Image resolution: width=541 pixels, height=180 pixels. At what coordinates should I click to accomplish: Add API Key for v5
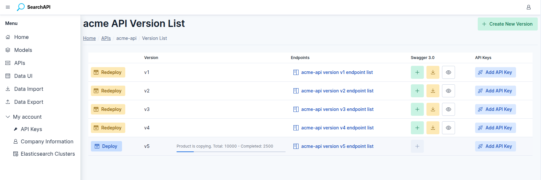click(496, 146)
